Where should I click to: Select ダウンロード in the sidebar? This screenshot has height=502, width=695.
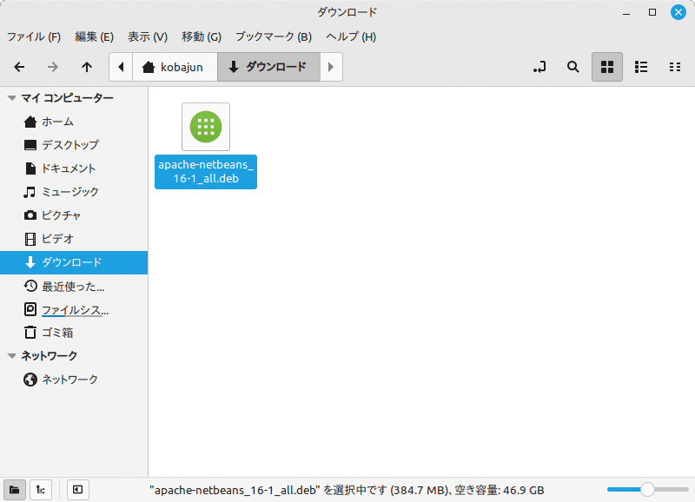point(74,262)
